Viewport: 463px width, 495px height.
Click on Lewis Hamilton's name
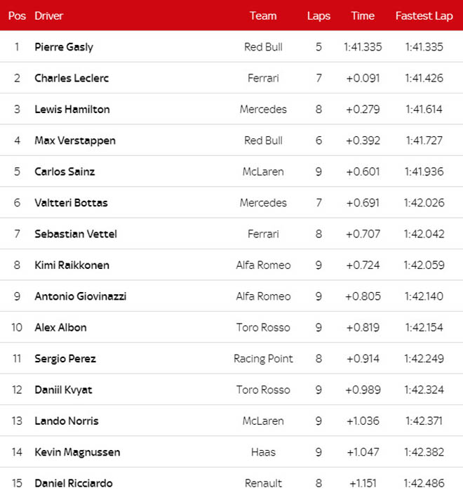(x=72, y=110)
